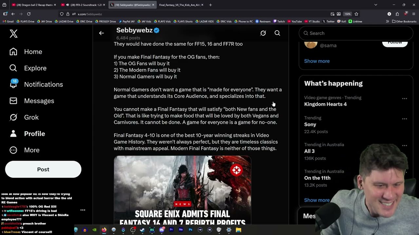Go to Profile page
Image resolution: width=419 pixels, height=235 pixels.
point(27,133)
